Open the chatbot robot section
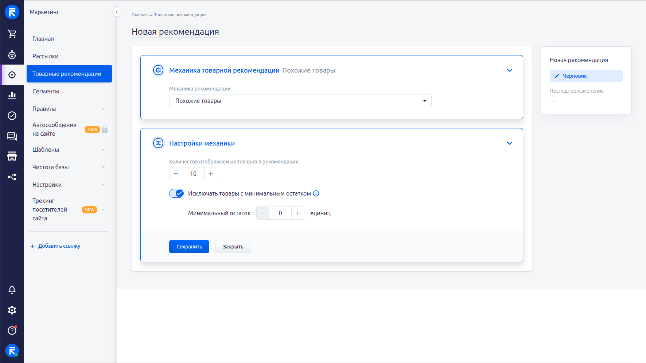 12,55
